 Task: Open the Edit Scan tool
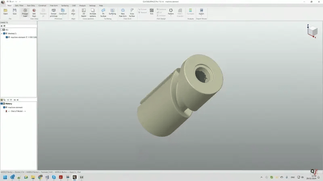[x=34, y=12]
